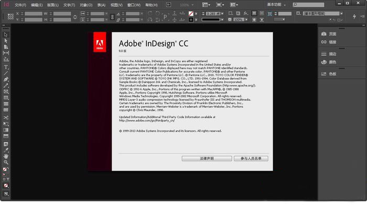Viewport: 367px width, 207px height.
Task: Open the 色板 (Swatches) panel
Action: [329, 74]
